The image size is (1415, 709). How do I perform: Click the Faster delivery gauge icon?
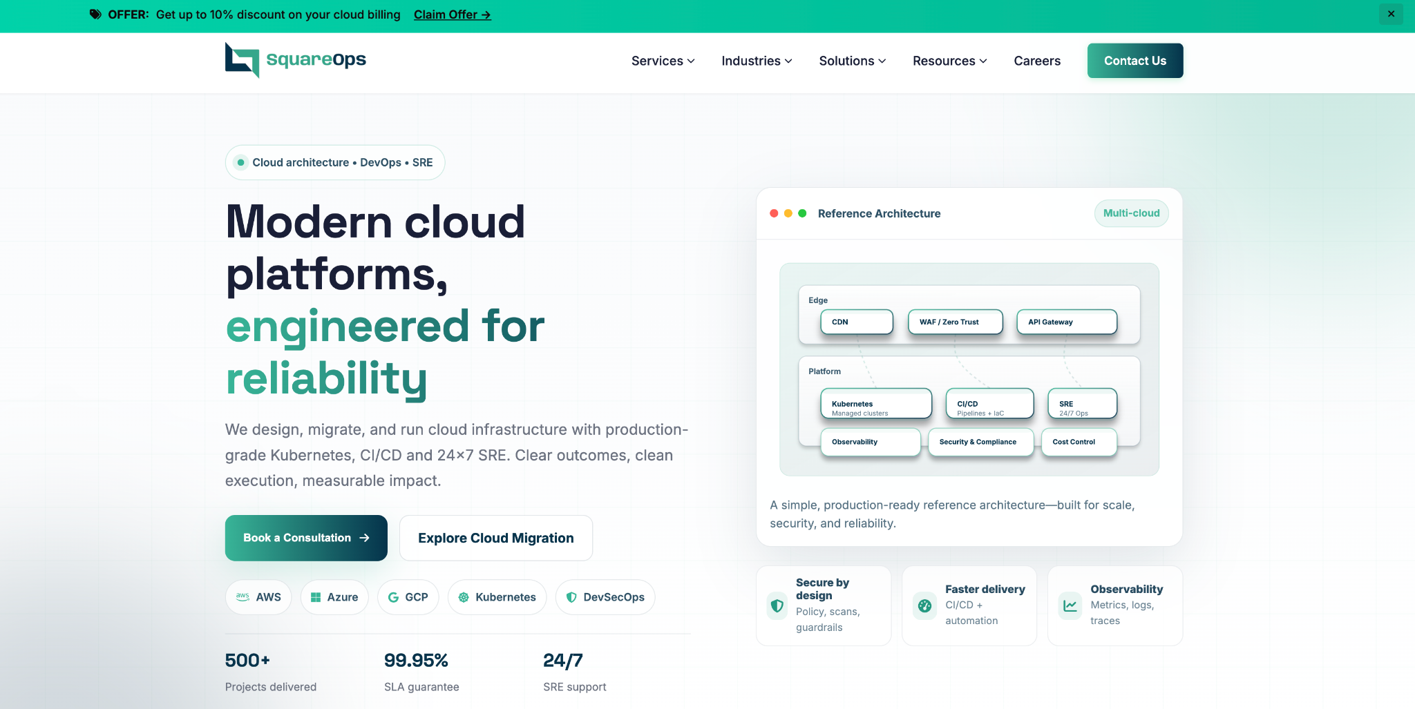click(924, 605)
